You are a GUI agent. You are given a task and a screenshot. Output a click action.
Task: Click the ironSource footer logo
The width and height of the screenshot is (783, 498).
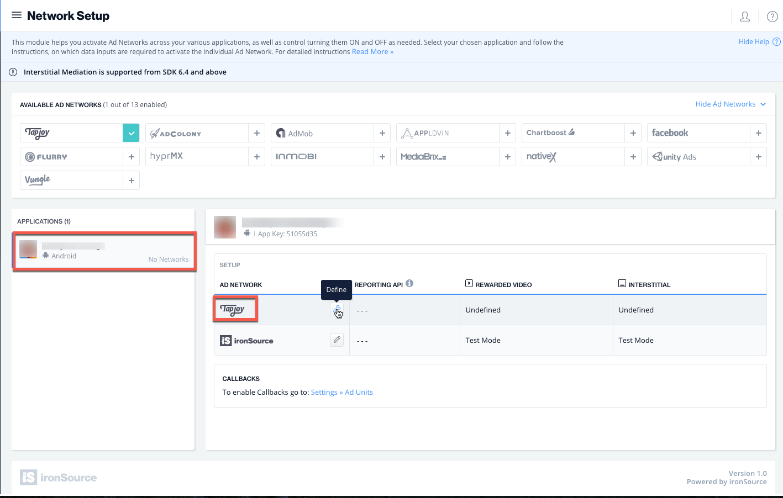[59, 478]
